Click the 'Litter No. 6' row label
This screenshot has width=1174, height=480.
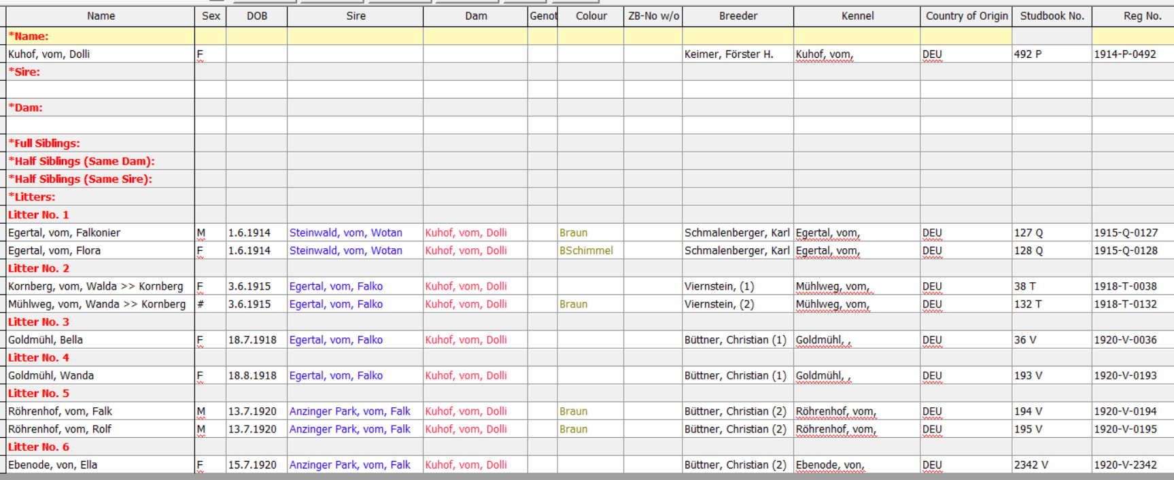click(x=39, y=447)
